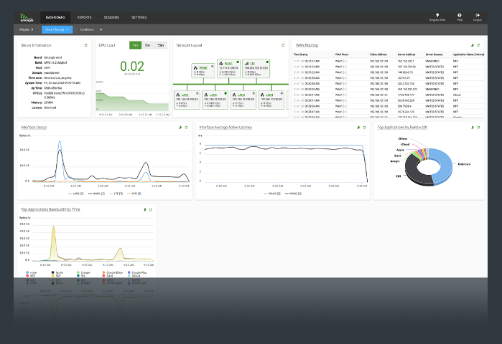This screenshot has width=502, height=344.
Task: Expand the Widgets side panel
Action: [x=27, y=29]
